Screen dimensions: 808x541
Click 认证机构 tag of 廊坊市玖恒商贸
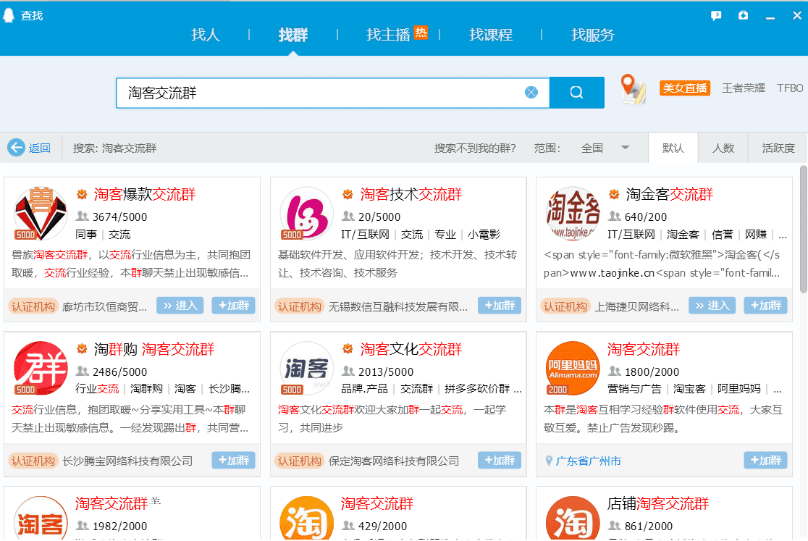(33, 306)
